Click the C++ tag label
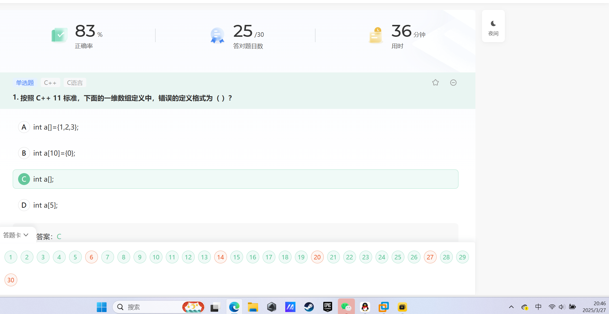This screenshot has height=314, width=609. point(50,83)
